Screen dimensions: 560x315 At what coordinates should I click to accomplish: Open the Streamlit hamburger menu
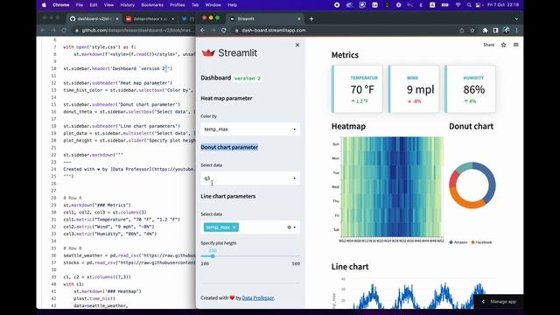coord(515,45)
